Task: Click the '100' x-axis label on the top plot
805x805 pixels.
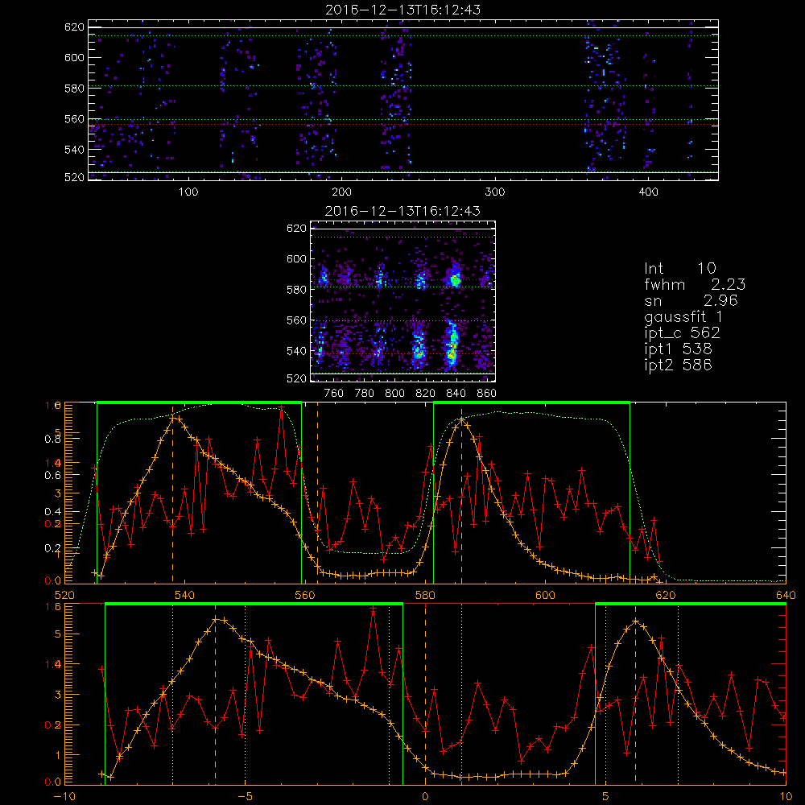Action: tap(188, 192)
